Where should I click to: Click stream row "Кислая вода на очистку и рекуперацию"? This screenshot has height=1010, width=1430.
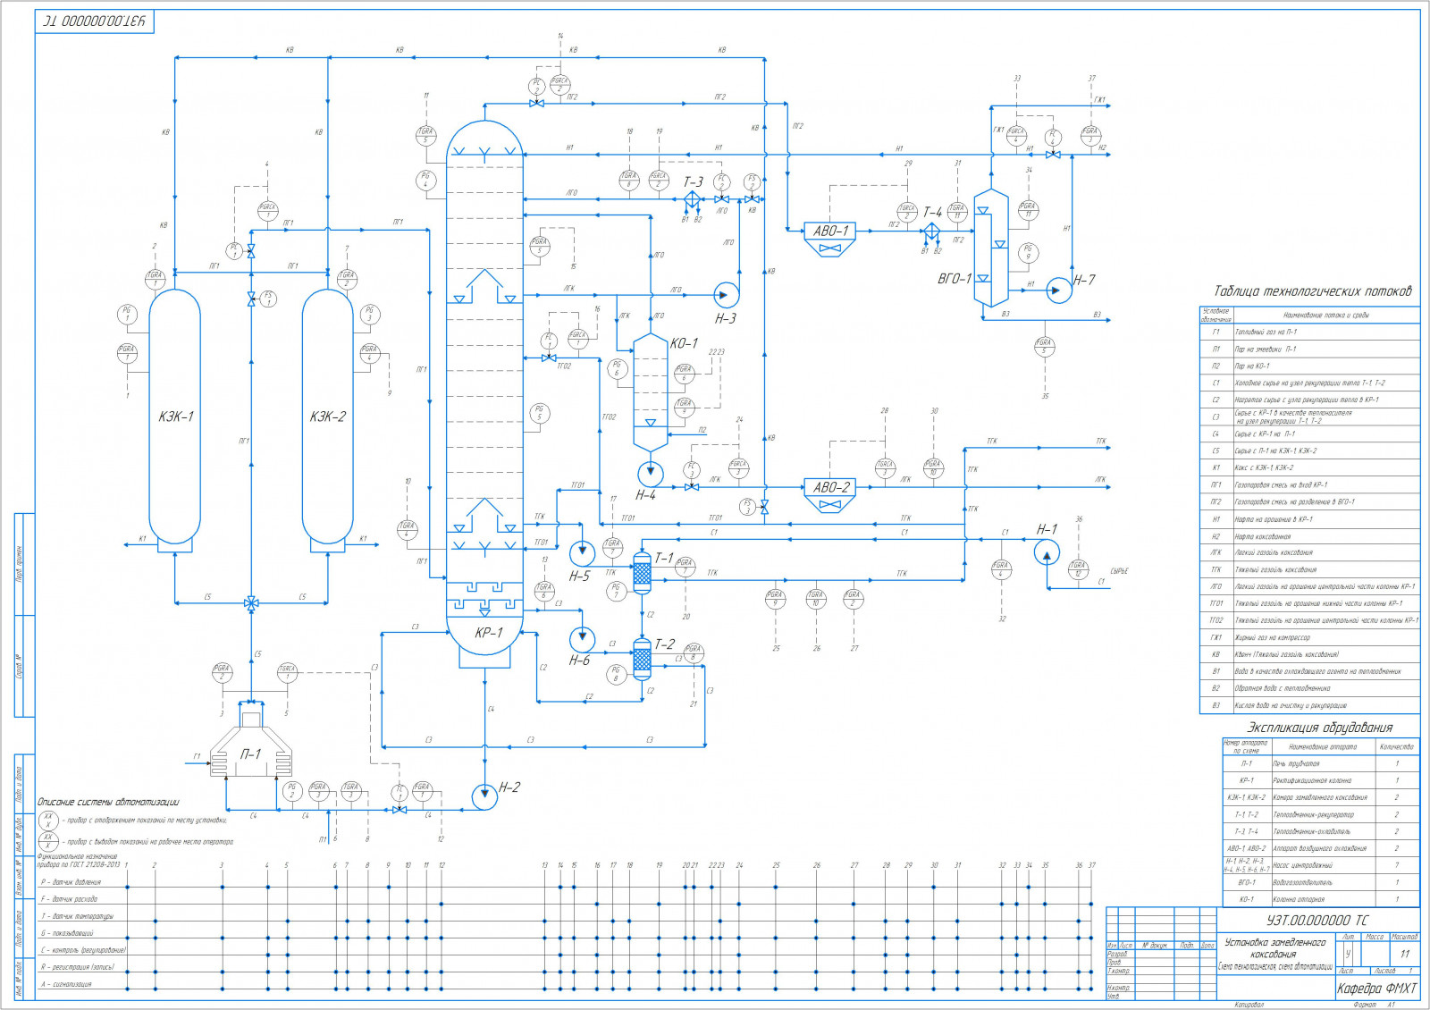[1309, 705]
